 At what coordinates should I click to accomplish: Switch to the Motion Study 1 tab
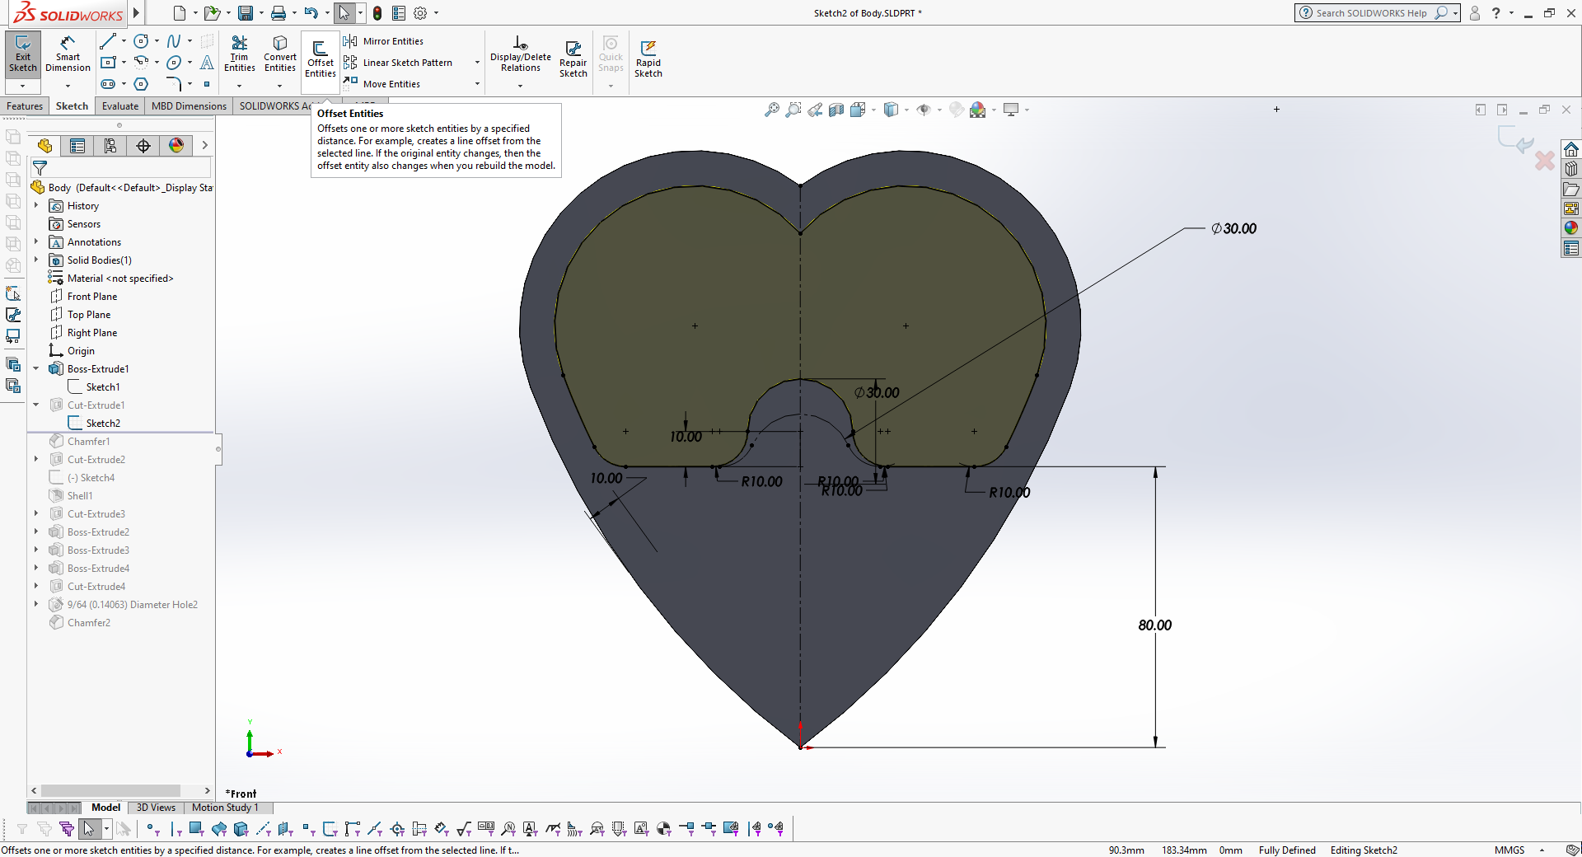pos(225,808)
